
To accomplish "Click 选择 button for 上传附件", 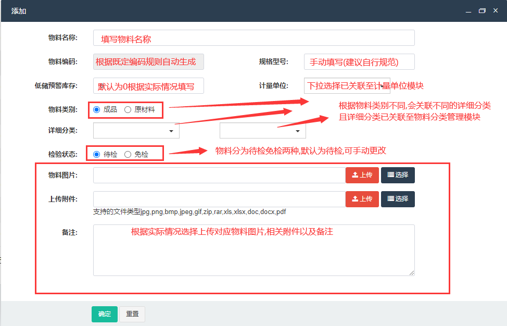I will [398, 199].
